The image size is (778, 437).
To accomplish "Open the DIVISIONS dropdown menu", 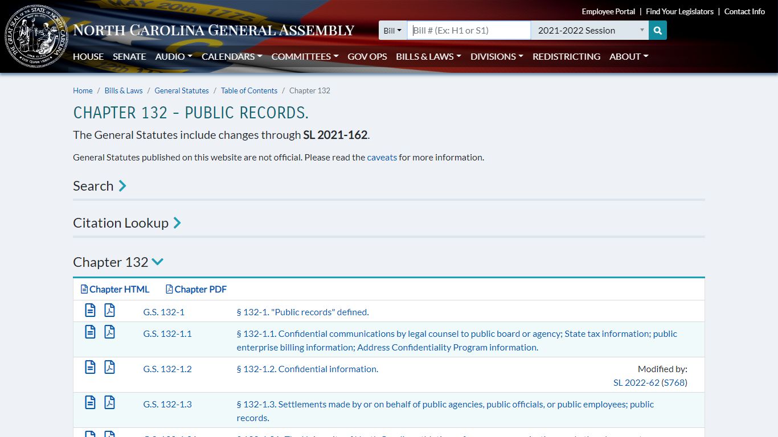I will click(x=497, y=56).
